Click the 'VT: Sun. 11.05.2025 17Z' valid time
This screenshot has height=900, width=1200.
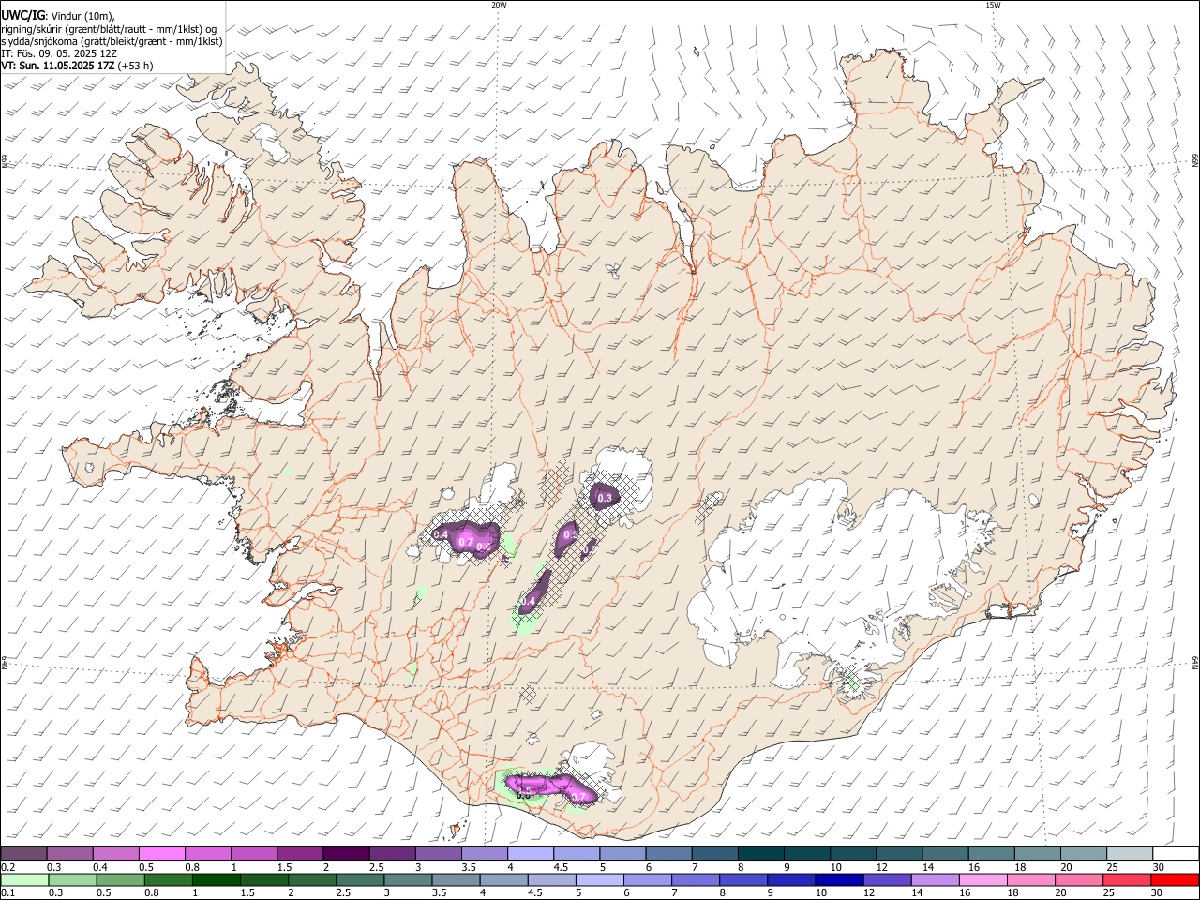tap(59, 66)
